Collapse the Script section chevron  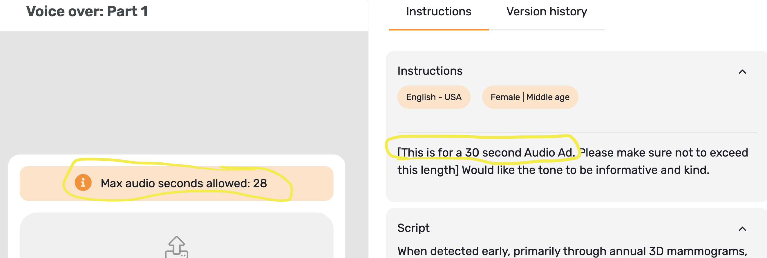[x=742, y=229]
